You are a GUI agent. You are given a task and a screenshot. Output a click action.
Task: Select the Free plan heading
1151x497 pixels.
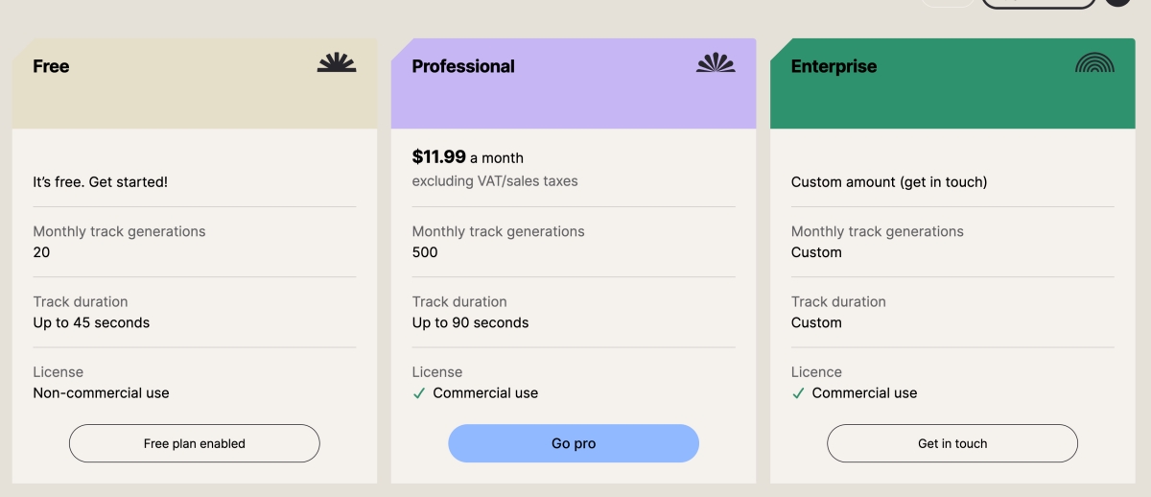pyautogui.click(x=51, y=66)
